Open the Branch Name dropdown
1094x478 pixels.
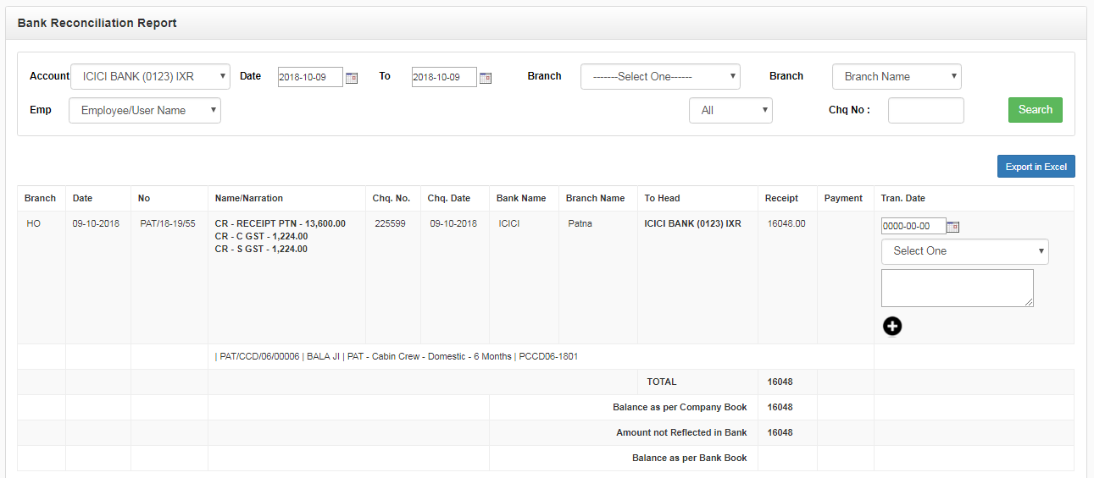tap(897, 76)
